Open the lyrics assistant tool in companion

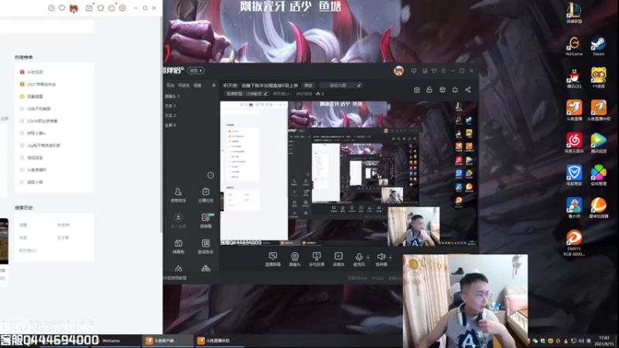(x=206, y=246)
